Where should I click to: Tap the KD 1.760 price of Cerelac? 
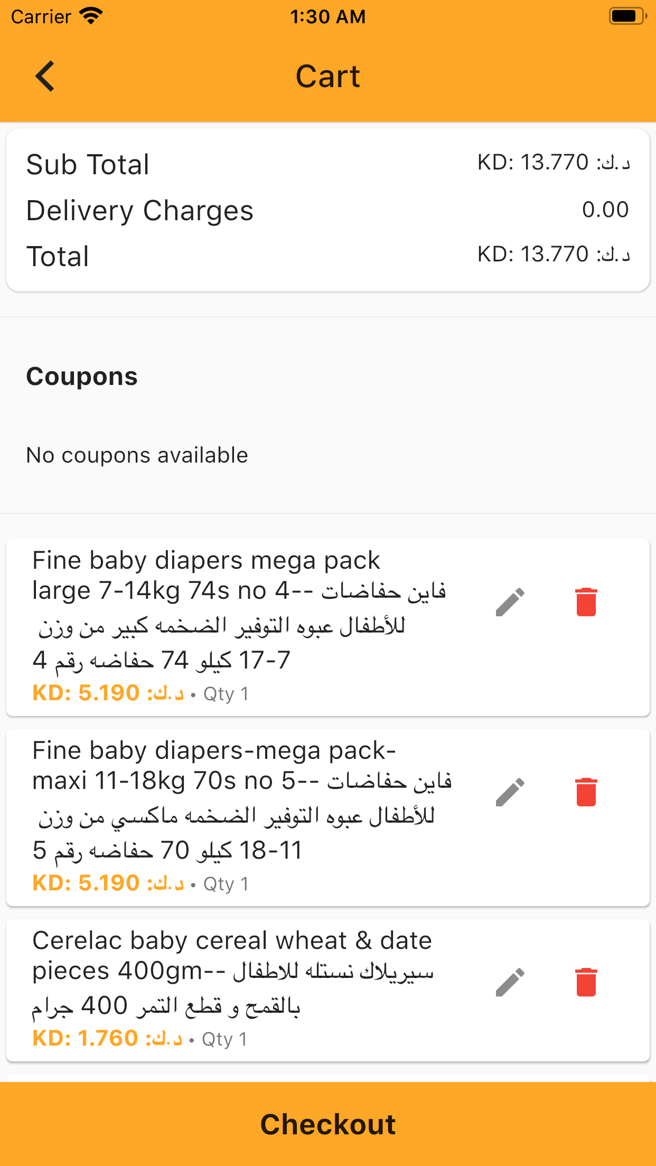pyautogui.click(x=108, y=1039)
